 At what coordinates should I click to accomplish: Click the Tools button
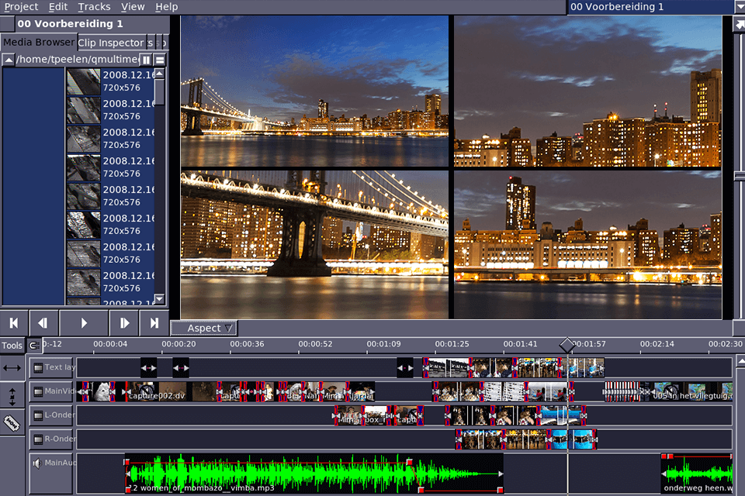tap(12, 346)
